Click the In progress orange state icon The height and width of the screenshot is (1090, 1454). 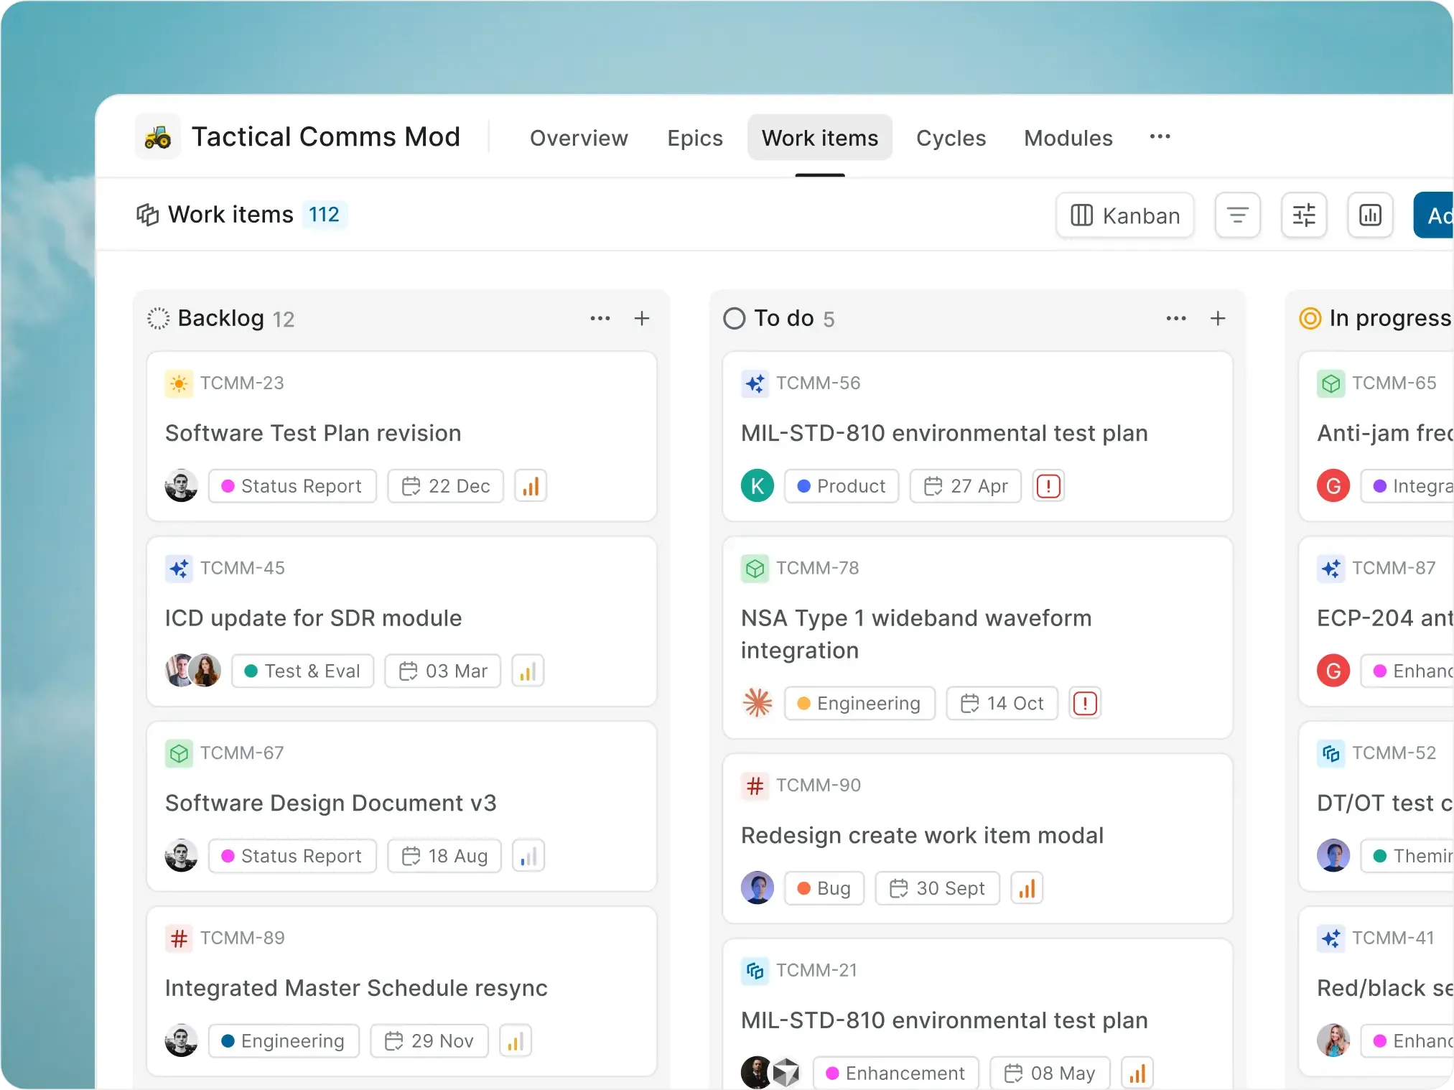point(1310,318)
